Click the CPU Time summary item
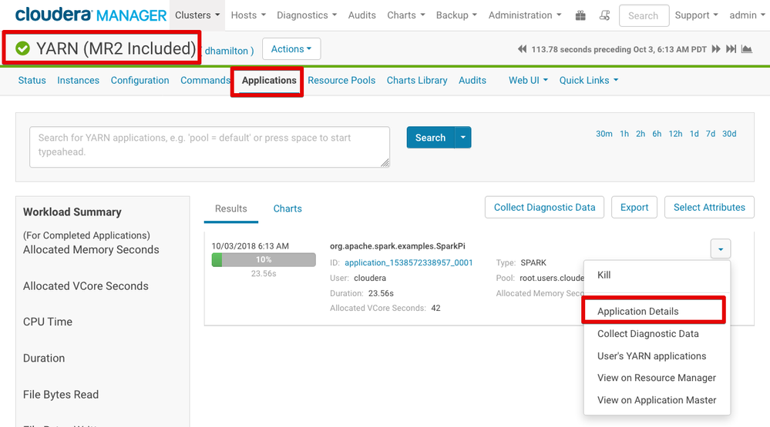 [48, 322]
